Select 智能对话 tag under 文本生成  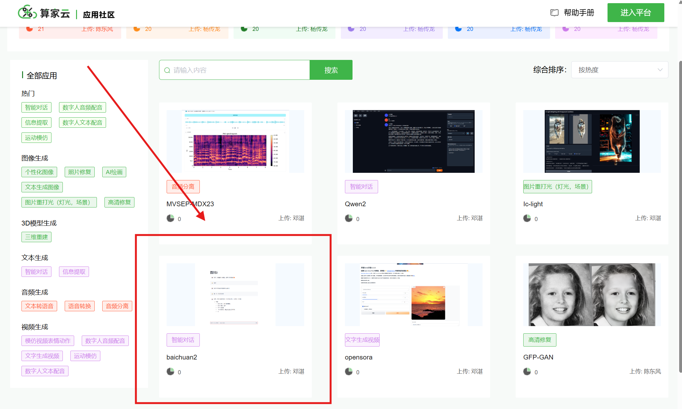tap(36, 272)
